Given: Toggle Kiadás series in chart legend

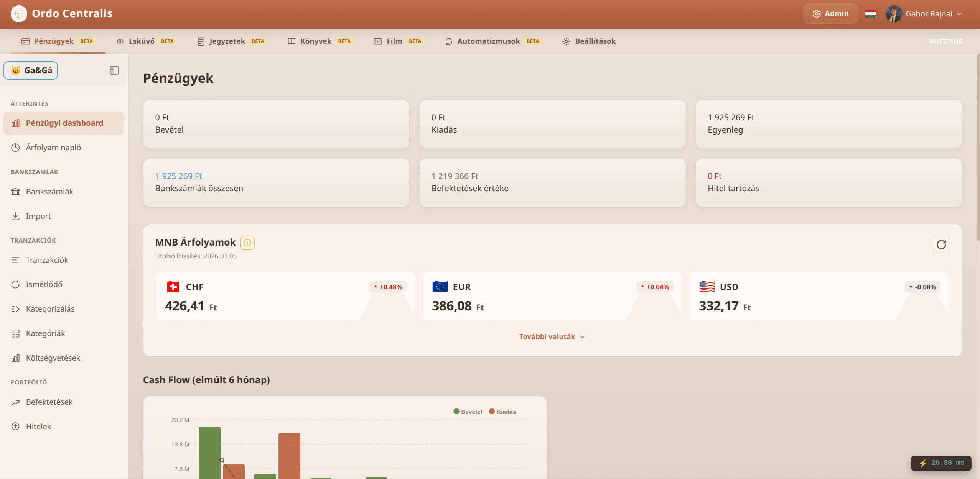Looking at the screenshot, I should tap(502, 412).
